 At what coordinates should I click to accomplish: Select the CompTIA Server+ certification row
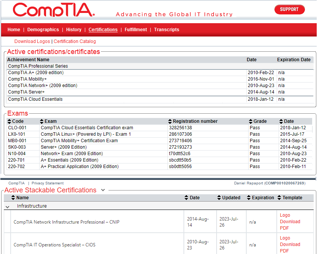[x=160, y=92]
